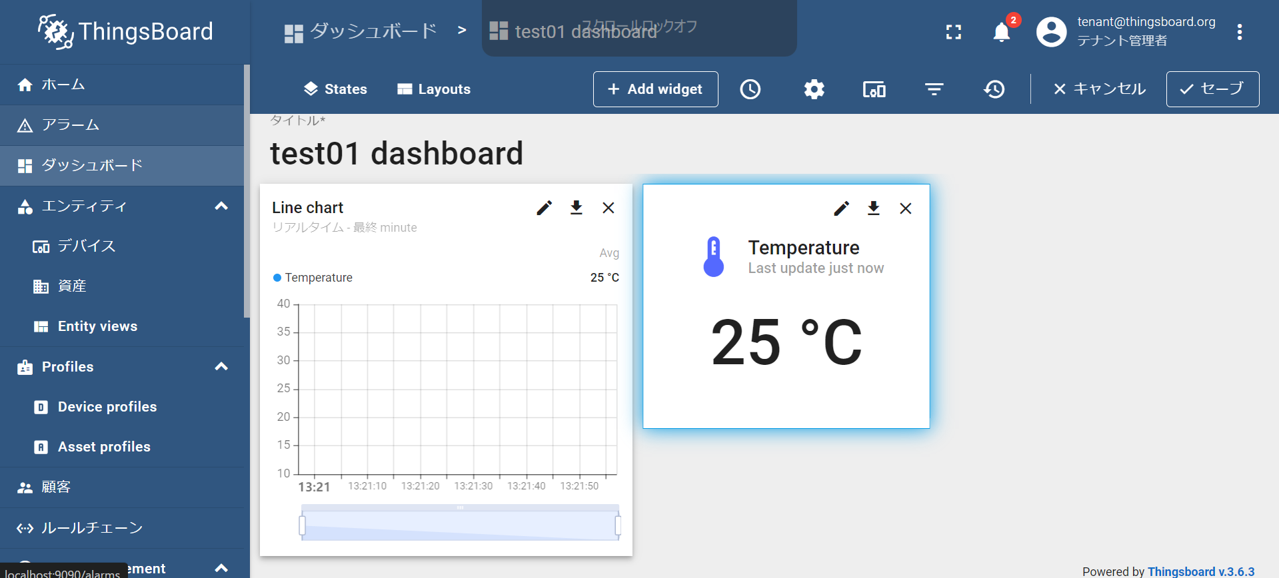Click キャンセル to cancel editing
Image resolution: width=1279 pixels, height=578 pixels.
coord(1100,89)
